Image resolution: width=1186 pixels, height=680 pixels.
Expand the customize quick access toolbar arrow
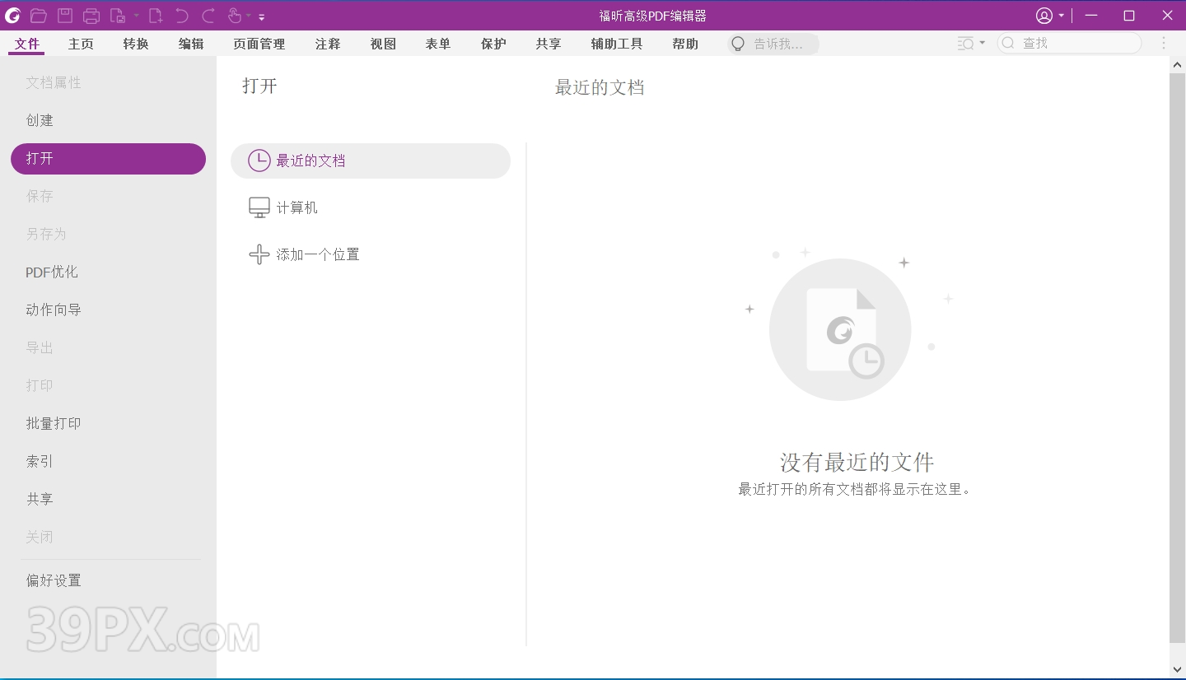(262, 16)
